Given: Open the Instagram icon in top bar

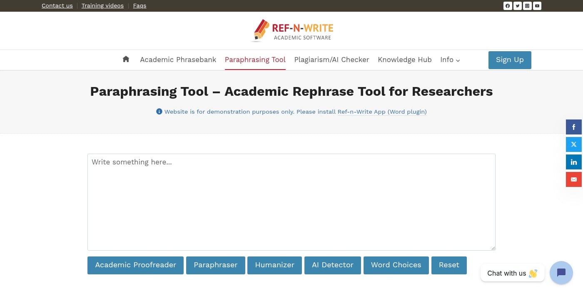Looking at the screenshot, I should tap(527, 6).
